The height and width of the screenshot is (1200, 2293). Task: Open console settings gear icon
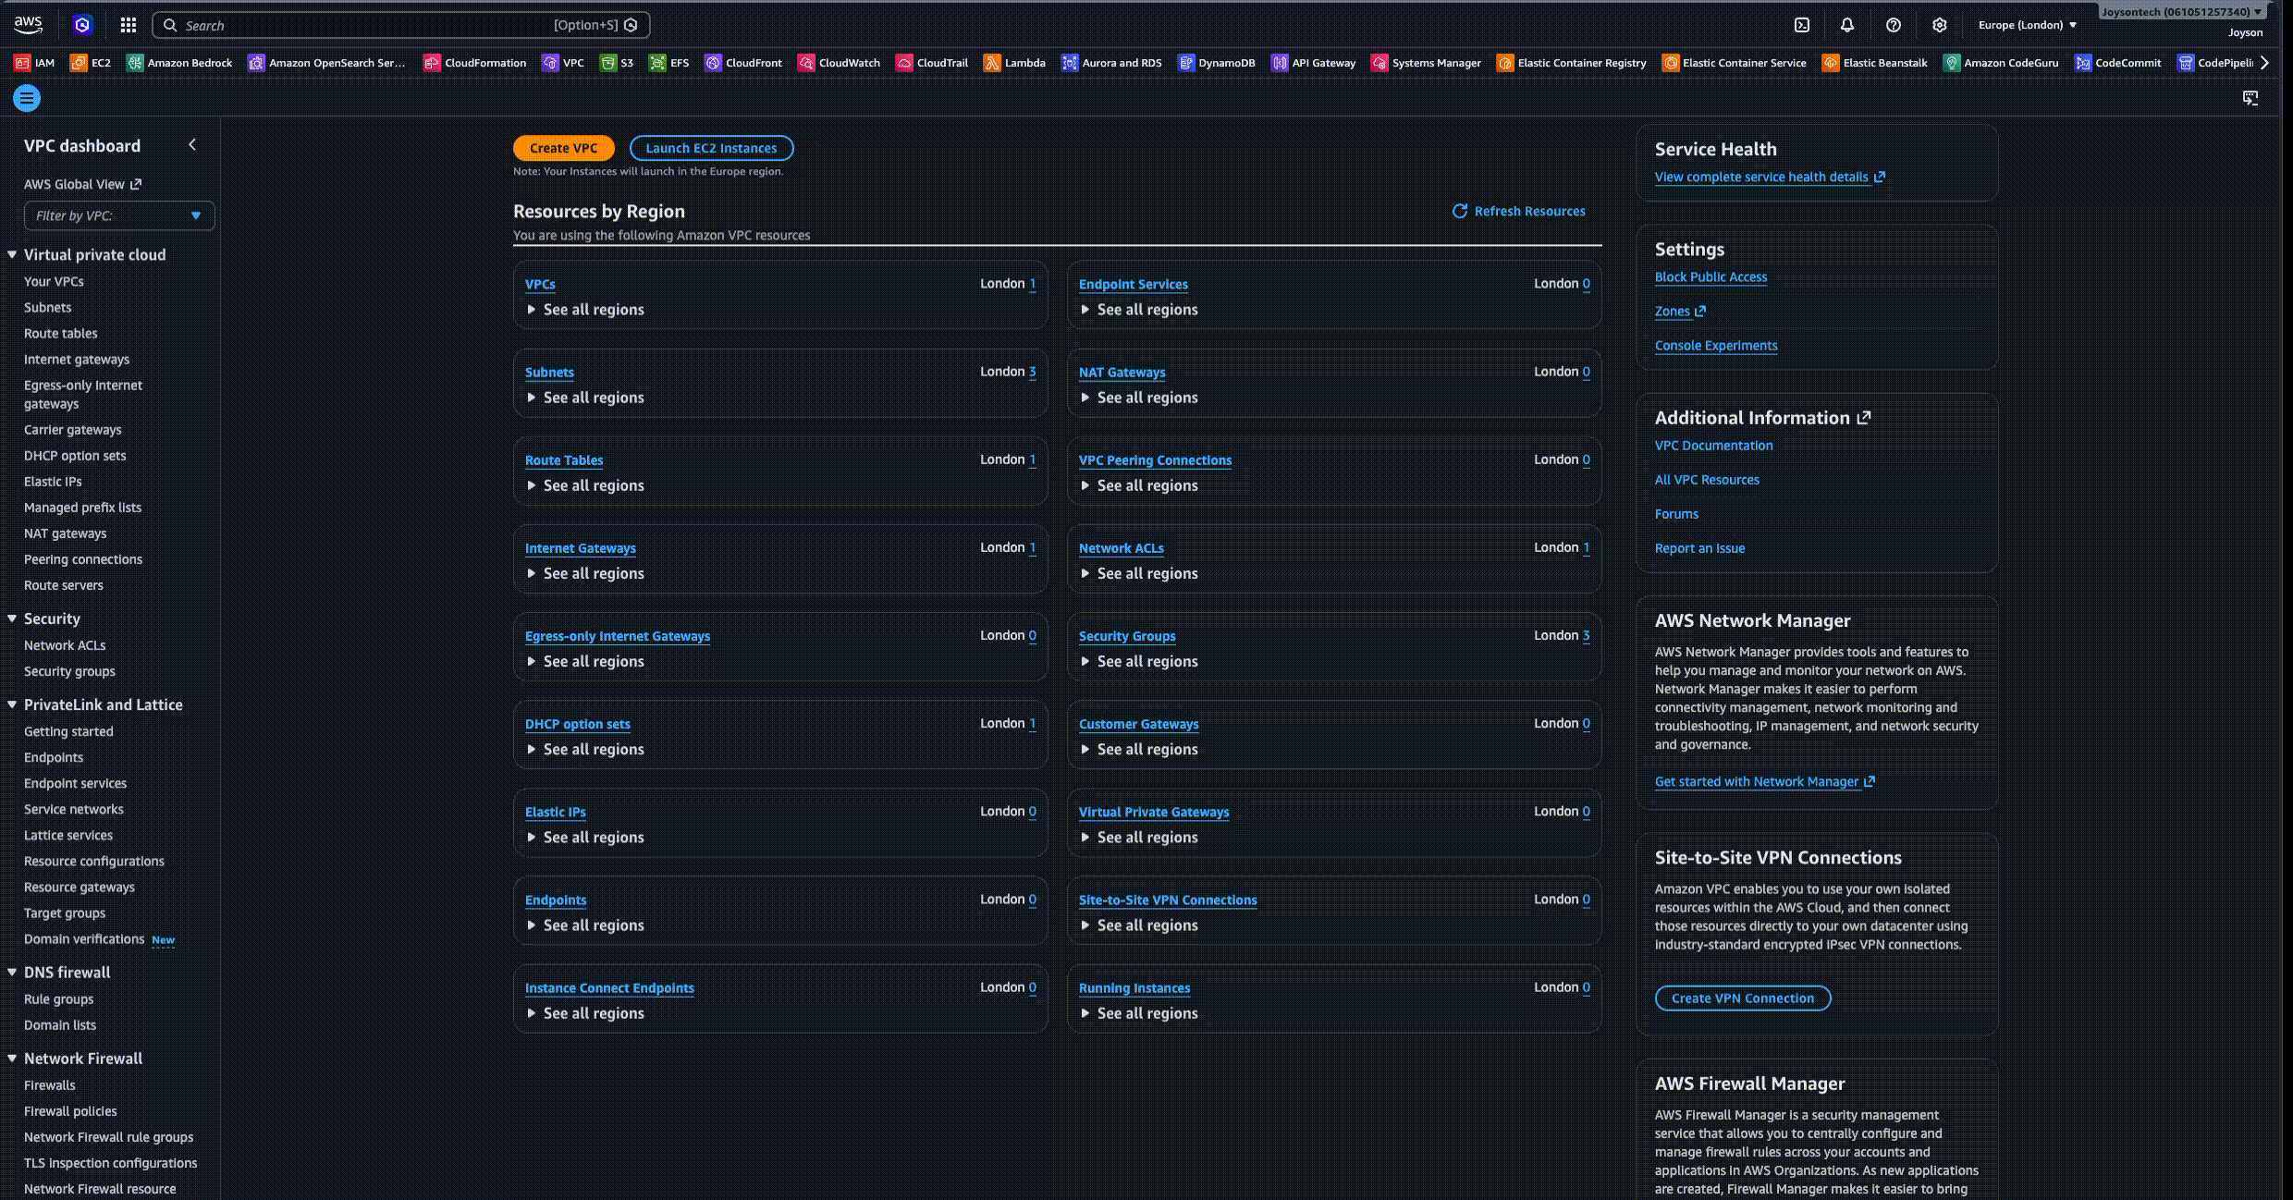[x=1940, y=25]
